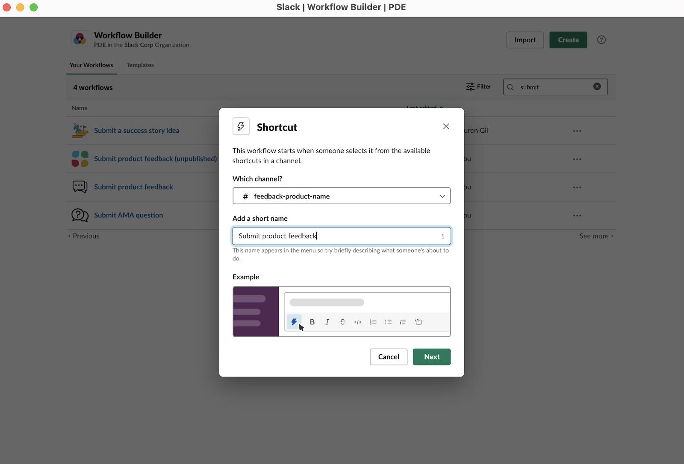
Task: Go to Previous page
Action: [84, 236]
